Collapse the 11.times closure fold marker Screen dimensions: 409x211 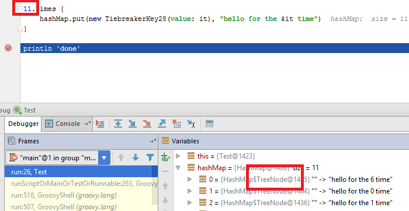coord(20,9)
